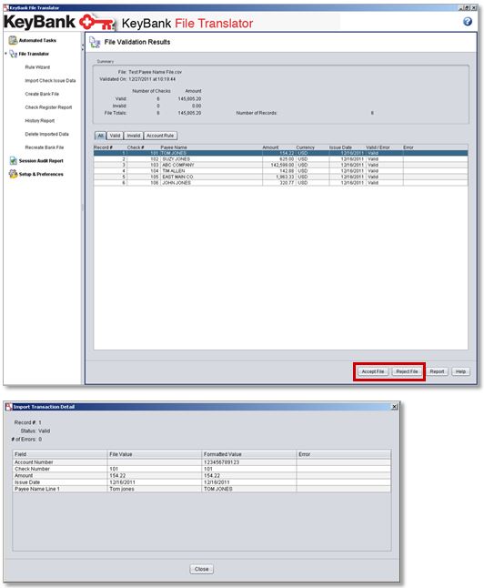Switch to the Invalid tab

click(134, 136)
